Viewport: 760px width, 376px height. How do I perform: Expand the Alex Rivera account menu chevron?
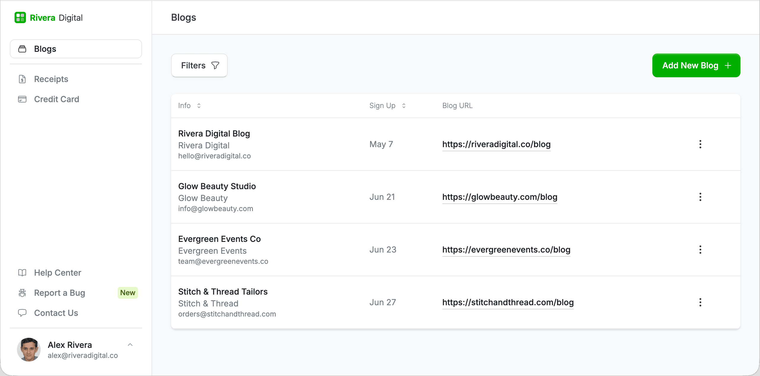(x=130, y=345)
